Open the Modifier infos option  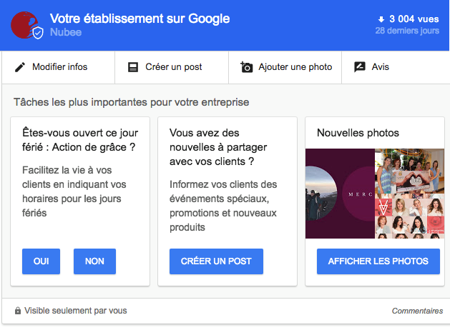[60, 67]
